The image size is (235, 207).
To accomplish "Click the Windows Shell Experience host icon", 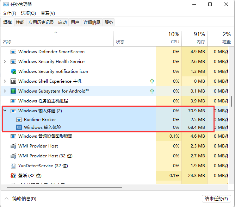I will point(13,81).
